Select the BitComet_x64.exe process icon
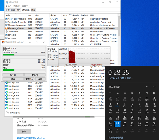Viewport: 159px width, 140px height. pos(7,29)
